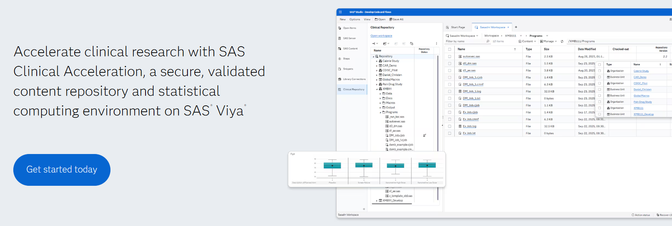The image size is (672, 226).
Task: Click the status icon beside DM_Job.cjob in tree
Action: pyautogui.click(x=424, y=136)
